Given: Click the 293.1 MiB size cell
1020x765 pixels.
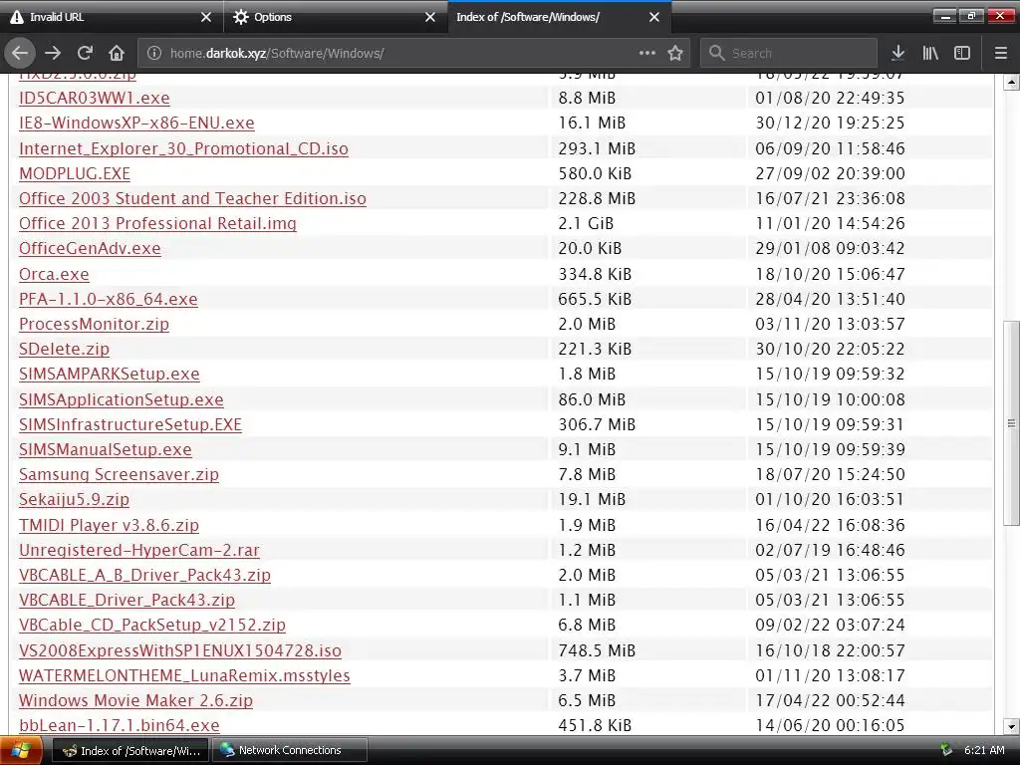Looking at the screenshot, I should (597, 149).
